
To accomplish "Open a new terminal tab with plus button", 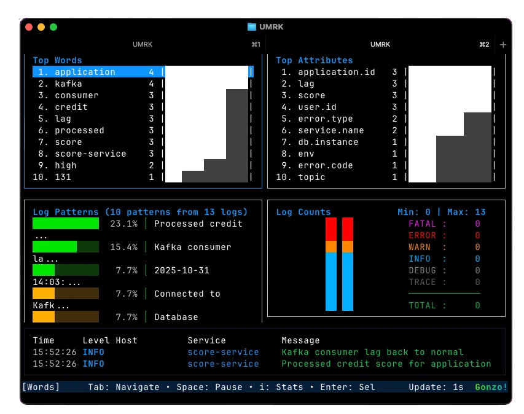I will click(x=503, y=45).
